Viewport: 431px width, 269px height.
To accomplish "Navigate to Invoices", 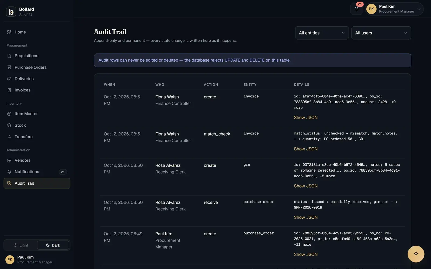I will (x=37, y=90).
